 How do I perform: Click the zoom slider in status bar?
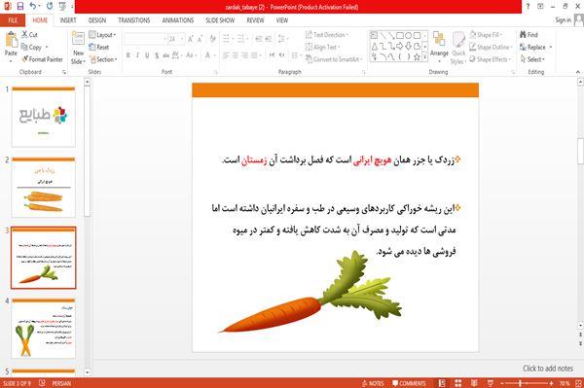527,383
